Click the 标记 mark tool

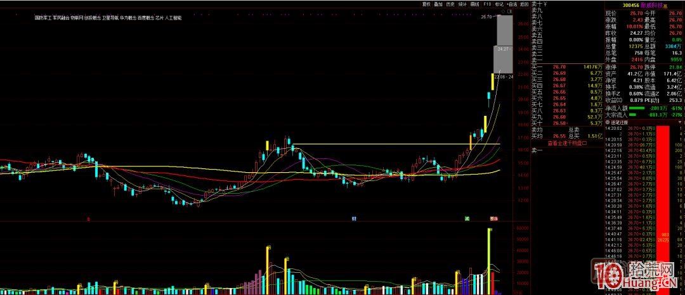tap(499, 4)
